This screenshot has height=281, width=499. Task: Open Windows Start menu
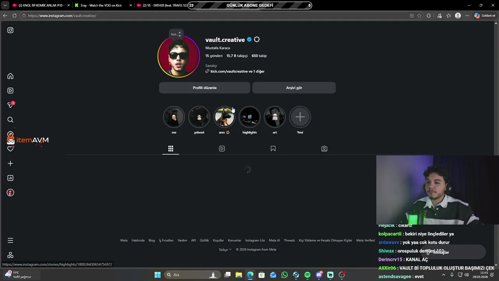[x=157, y=275]
